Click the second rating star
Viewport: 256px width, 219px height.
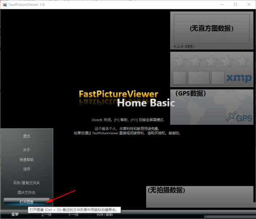coord(196,61)
